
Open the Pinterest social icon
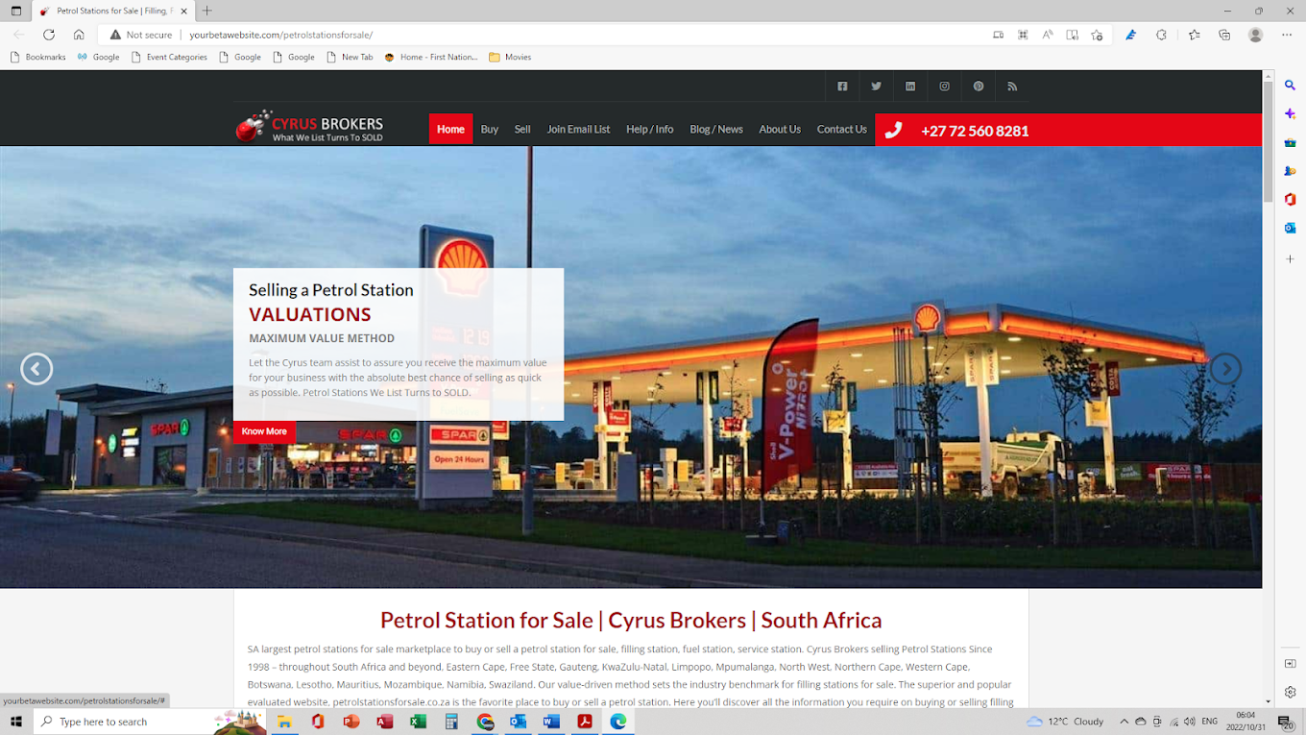[x=979, y=86]
